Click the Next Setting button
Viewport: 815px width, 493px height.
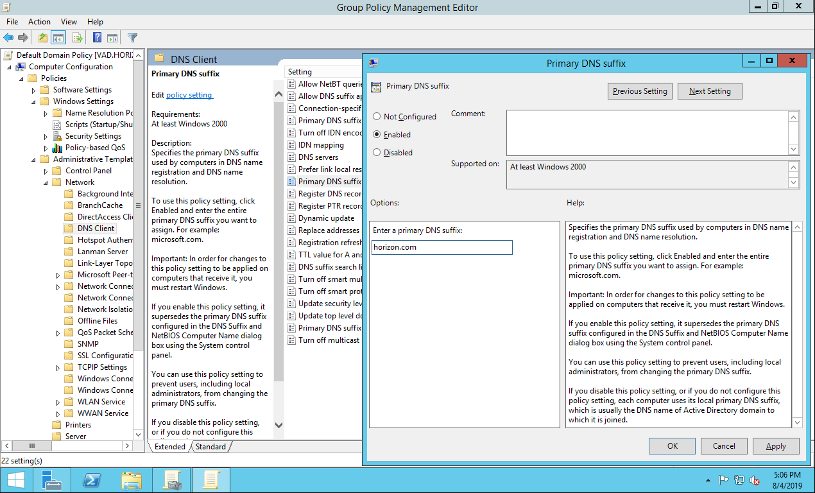coord(709,91)
